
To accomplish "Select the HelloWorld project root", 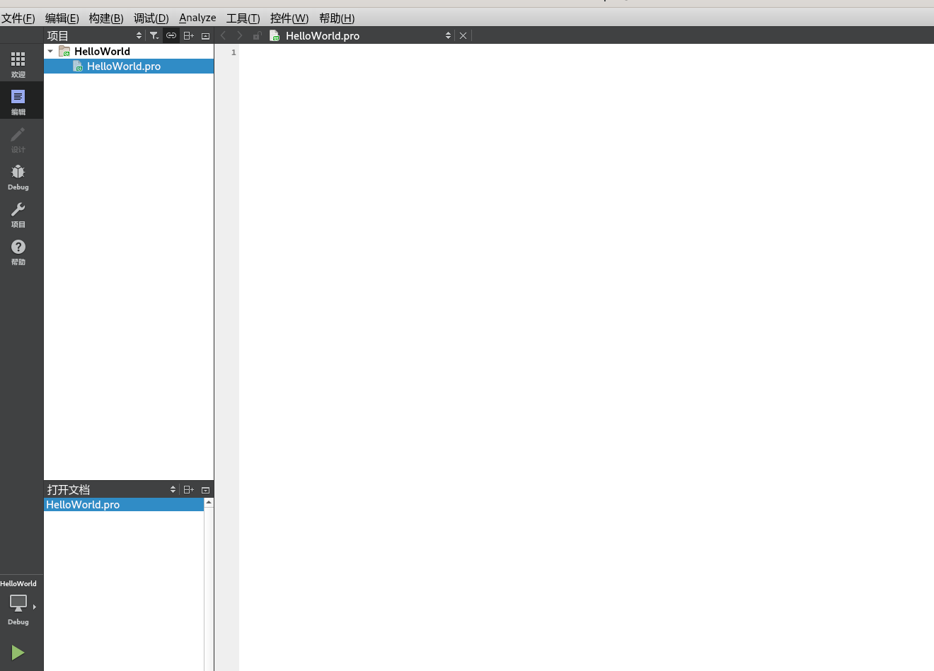I will [x=103, y=51].
